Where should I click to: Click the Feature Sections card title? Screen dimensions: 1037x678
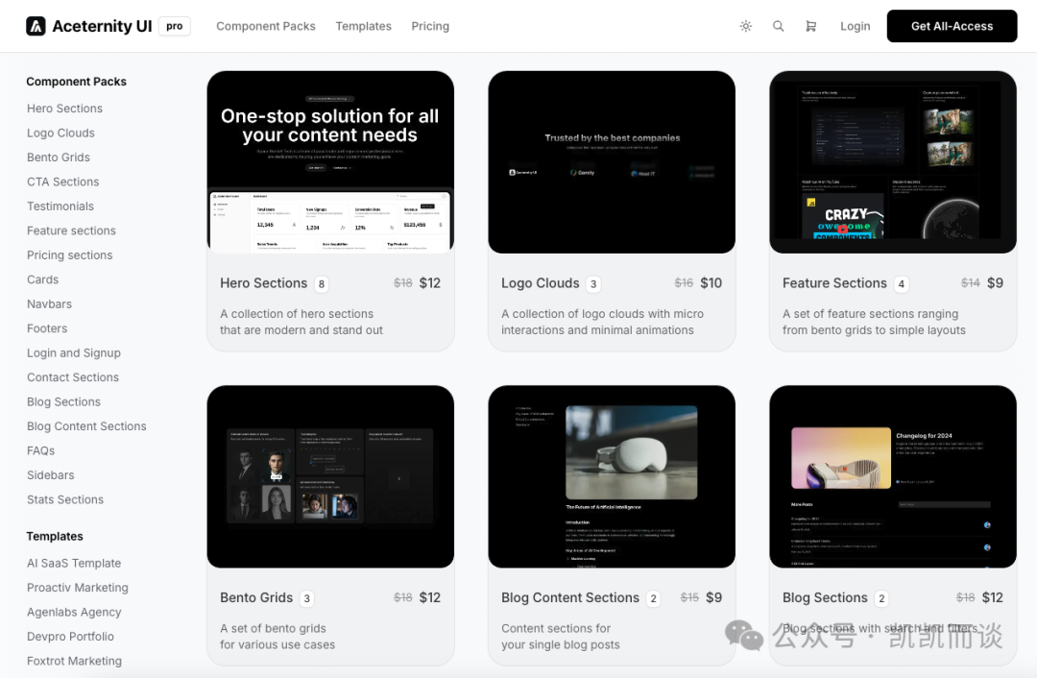[x=834, y=283]
